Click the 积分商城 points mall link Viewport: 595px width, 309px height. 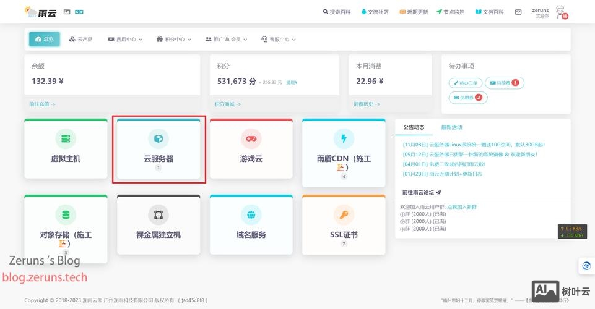tap(228, 104)
